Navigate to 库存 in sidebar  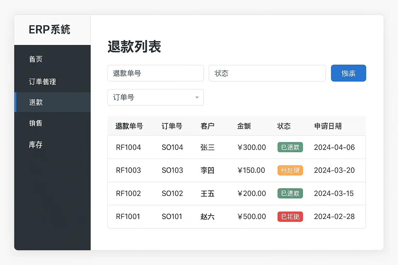(x=36, y=145)
